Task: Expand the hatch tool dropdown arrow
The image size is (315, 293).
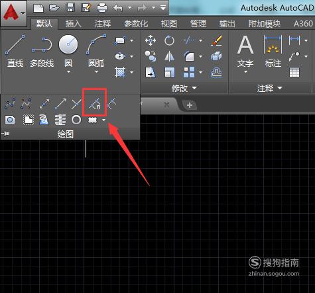Action: tap(132, 72)
